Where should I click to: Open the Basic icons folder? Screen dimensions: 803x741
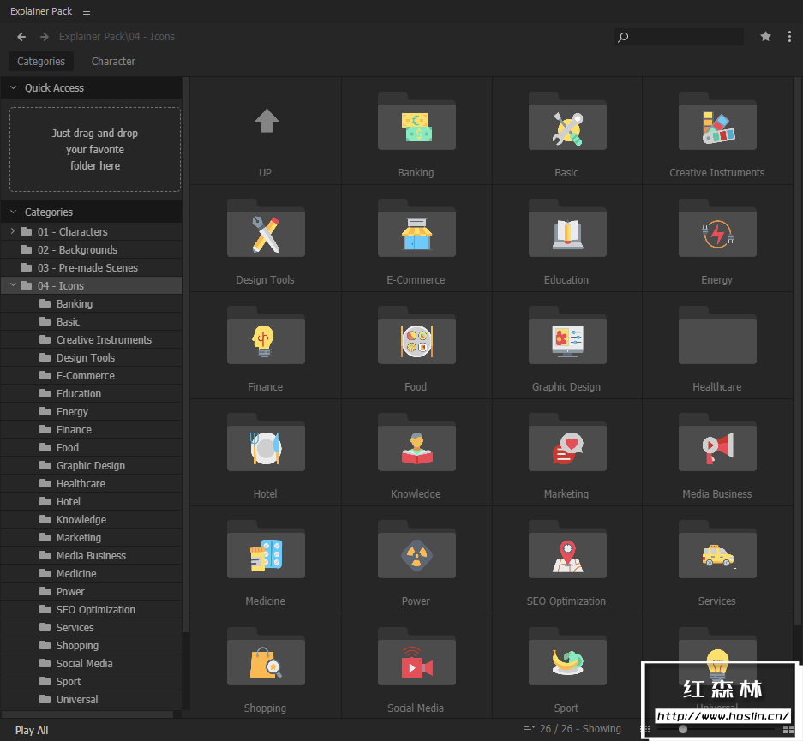point(567,122)
